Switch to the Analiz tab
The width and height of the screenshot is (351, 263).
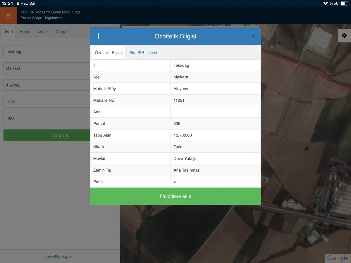(43, 32)
